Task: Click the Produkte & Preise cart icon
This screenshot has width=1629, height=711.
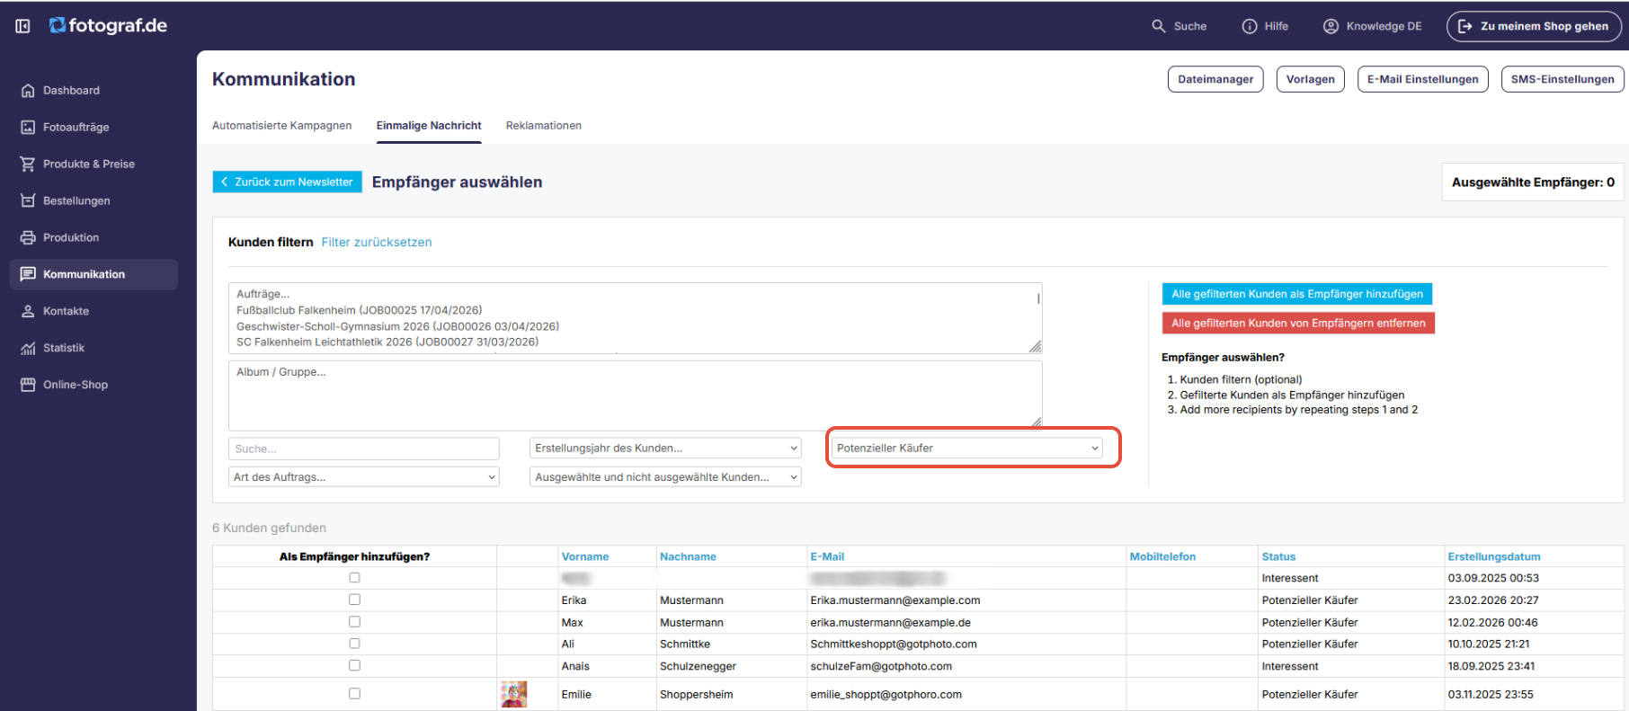Action: point(28,164)
